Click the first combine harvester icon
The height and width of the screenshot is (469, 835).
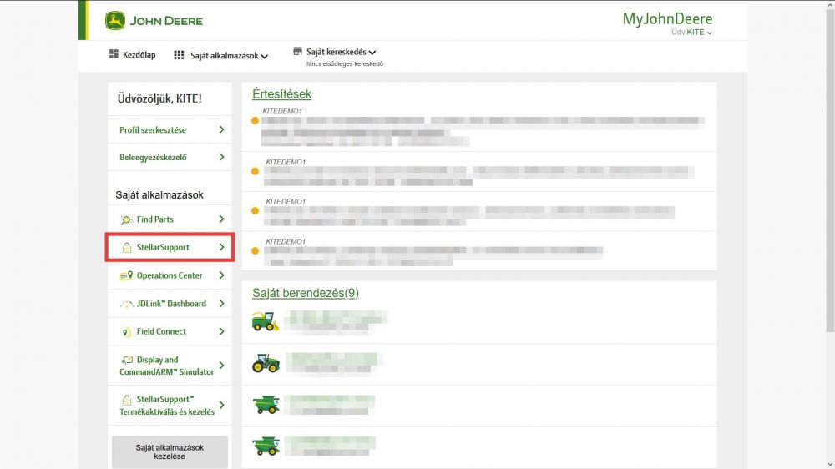point(266,405)
